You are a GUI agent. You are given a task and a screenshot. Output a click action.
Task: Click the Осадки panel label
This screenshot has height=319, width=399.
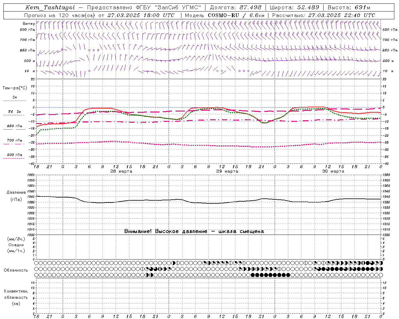16,245
